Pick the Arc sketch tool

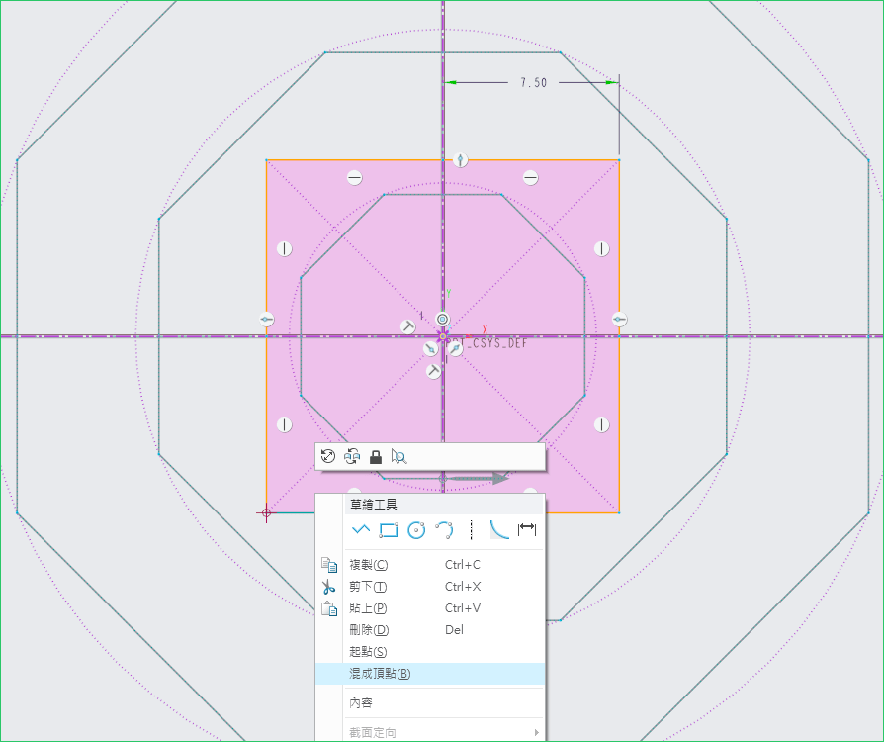pyautogui.click(x=444, y=530)
